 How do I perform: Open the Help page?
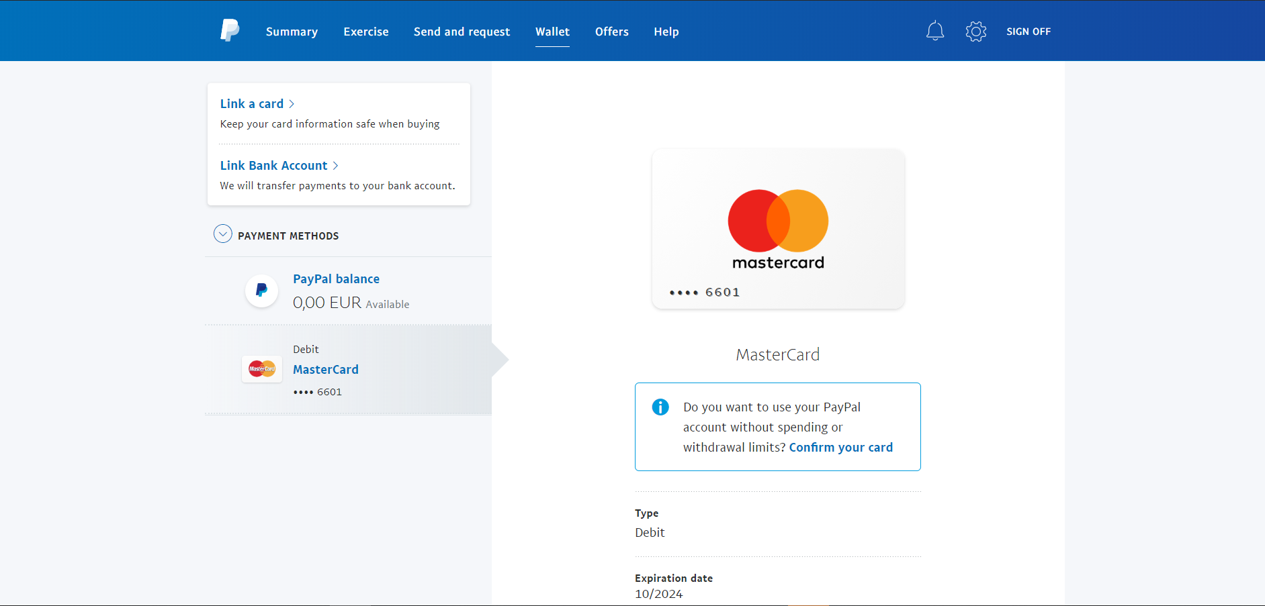[x=666, y=32]
